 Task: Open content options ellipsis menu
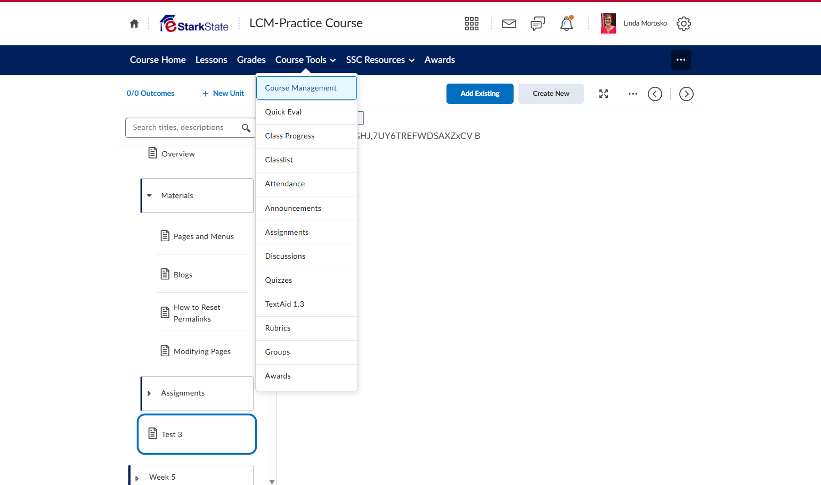coord(633,94)
